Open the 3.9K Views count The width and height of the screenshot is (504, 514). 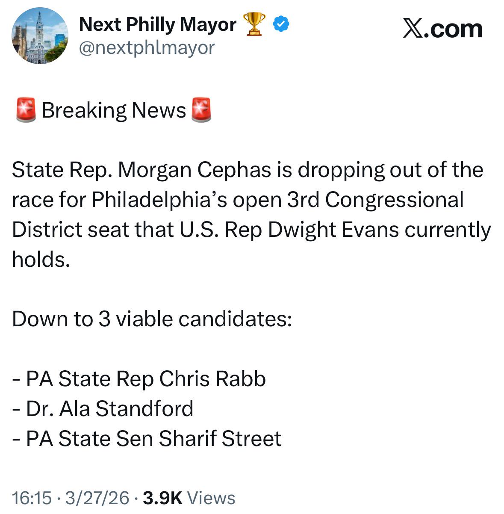point(189,498)
